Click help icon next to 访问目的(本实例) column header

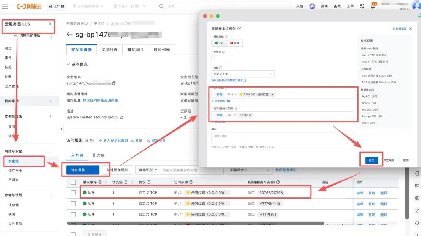(278, 182)
